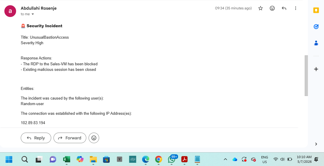Click the "Severity:High" line
Viewport: 324px width, 166px height.
[x=32, y=43]
